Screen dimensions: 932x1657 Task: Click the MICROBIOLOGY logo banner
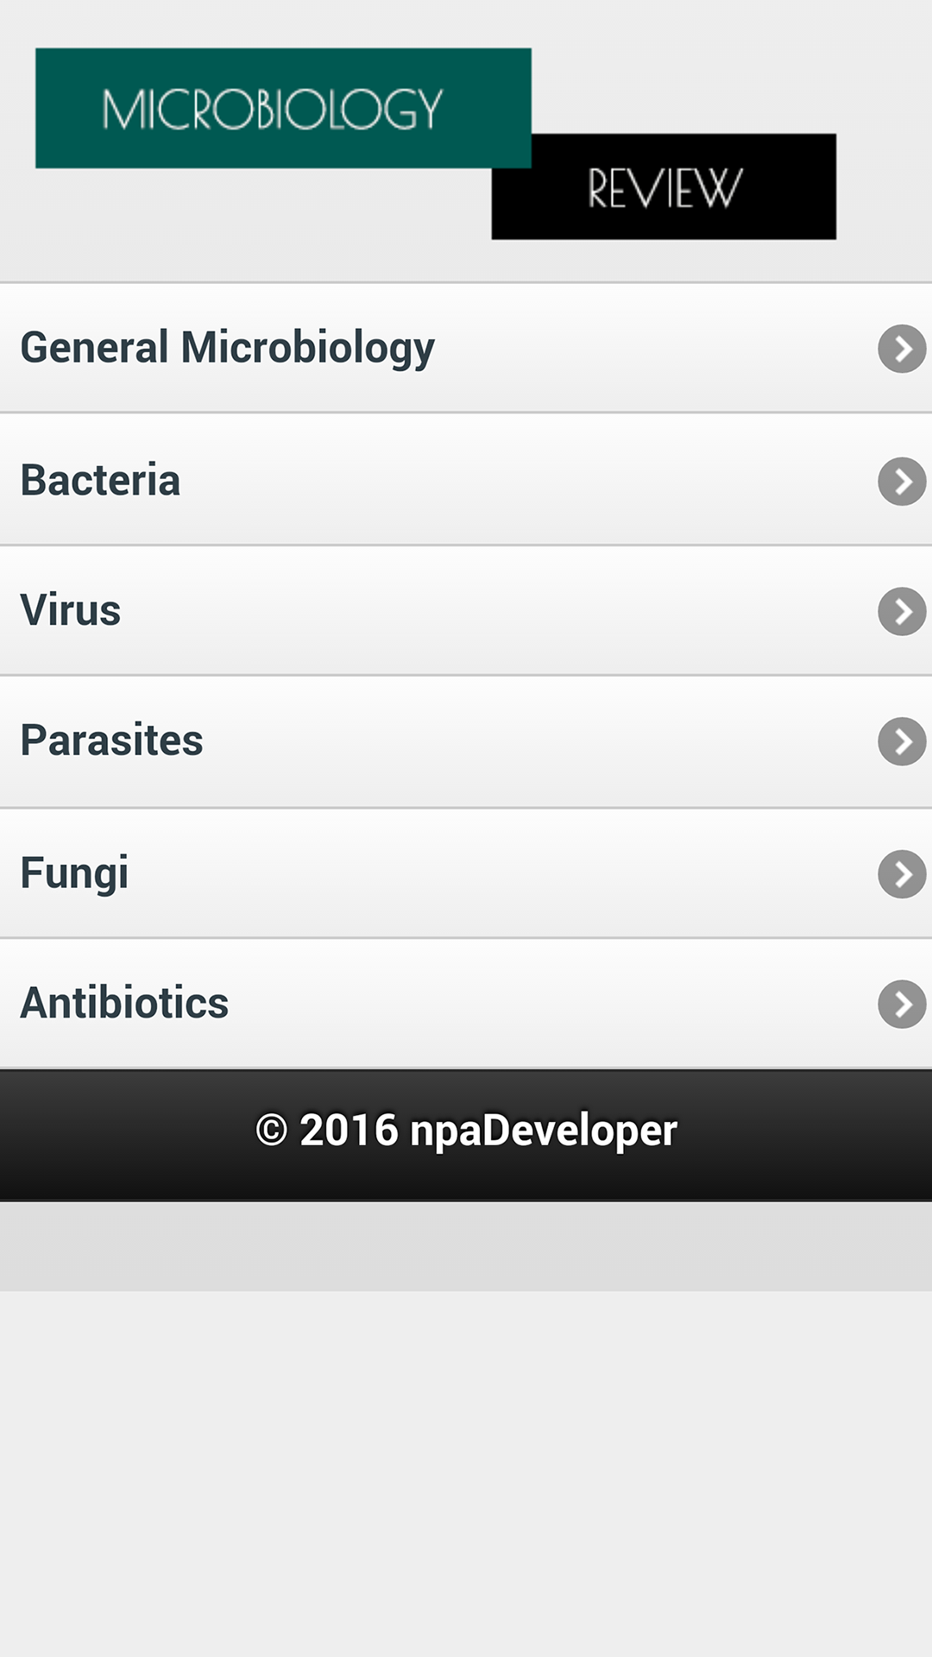pyautogui.click(x=283, y=106)
